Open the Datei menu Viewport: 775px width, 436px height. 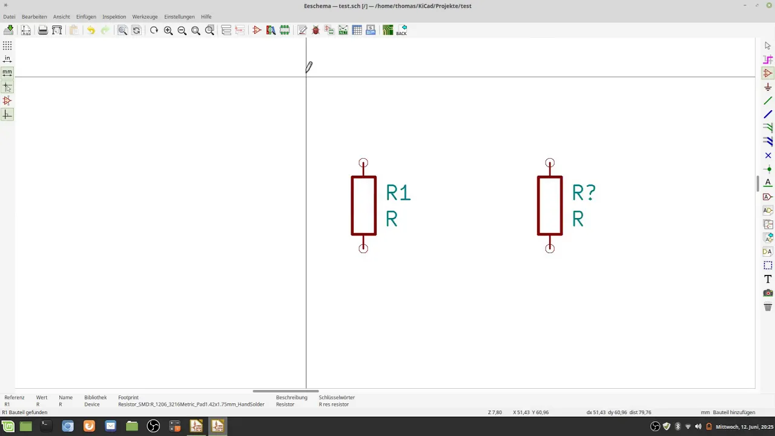[9, 17]
